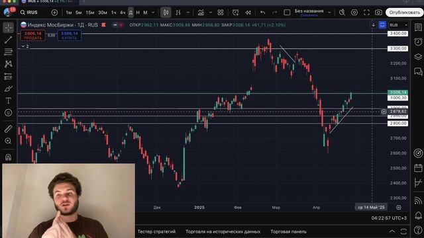Open the Fibonacci retracement tools

pyautogui.click(x=9, y=52)
